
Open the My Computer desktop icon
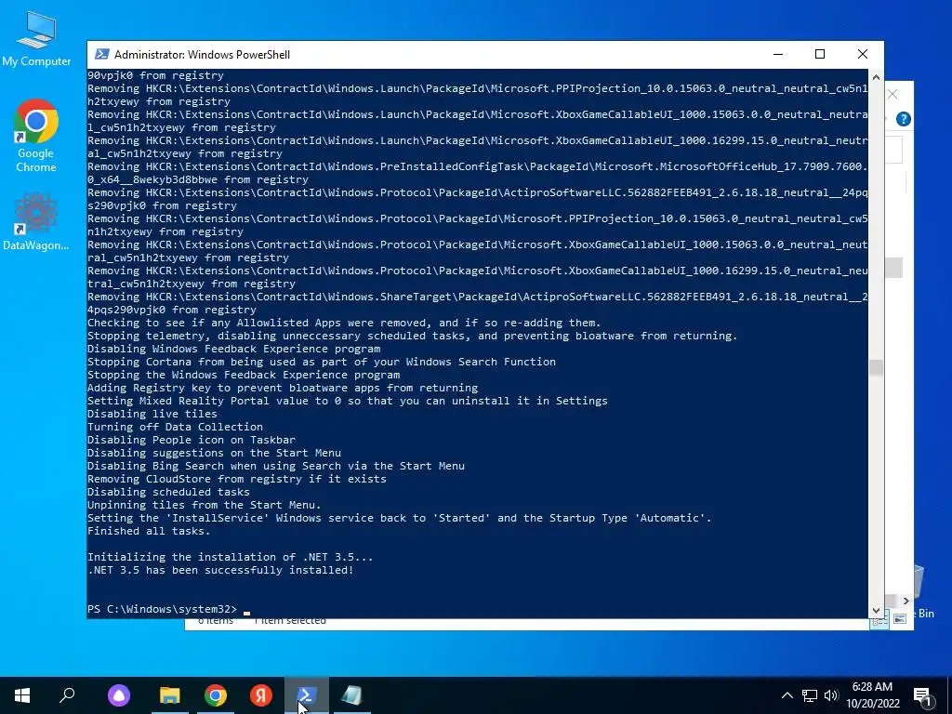click(x=36, y=39)
